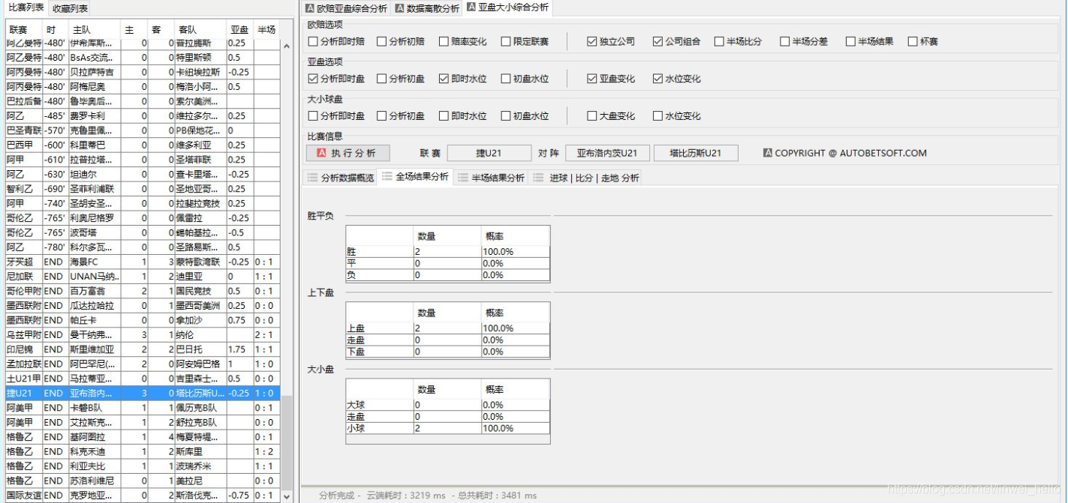Uncheck the 独立公司 checkbox
The image size is (1068, 503).
coord(592,42)
